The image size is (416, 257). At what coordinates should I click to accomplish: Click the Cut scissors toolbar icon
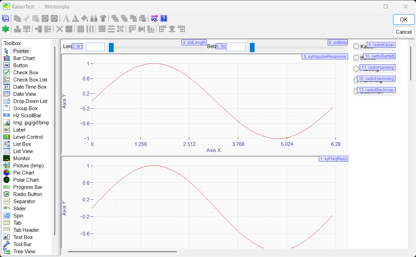26,18
